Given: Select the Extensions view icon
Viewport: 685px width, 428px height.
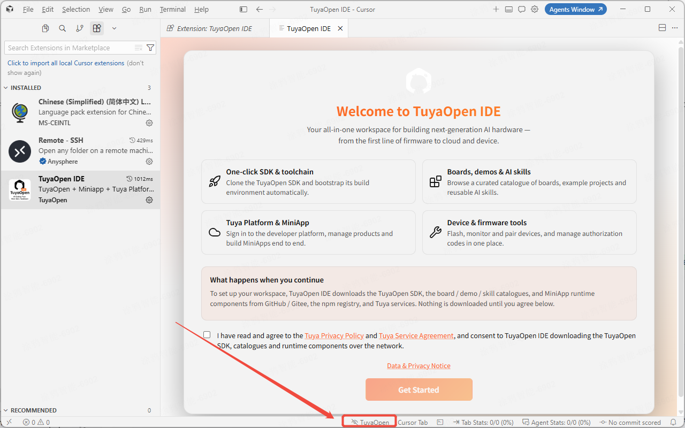Looking at the screenshot, I should click(x=97, y=28).
